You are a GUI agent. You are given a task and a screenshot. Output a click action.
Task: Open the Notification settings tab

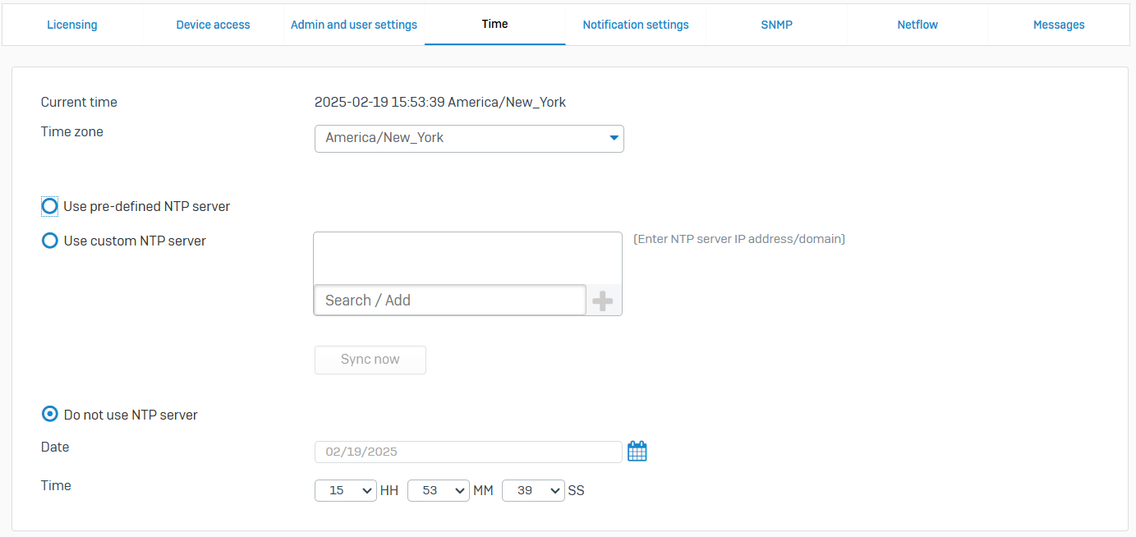(x=636, y=25)
